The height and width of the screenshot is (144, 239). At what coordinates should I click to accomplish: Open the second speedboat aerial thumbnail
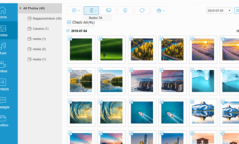[x=172, y=113]
